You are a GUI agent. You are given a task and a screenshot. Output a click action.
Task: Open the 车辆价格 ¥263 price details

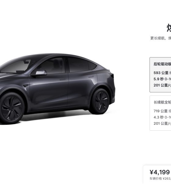point(160,178)
